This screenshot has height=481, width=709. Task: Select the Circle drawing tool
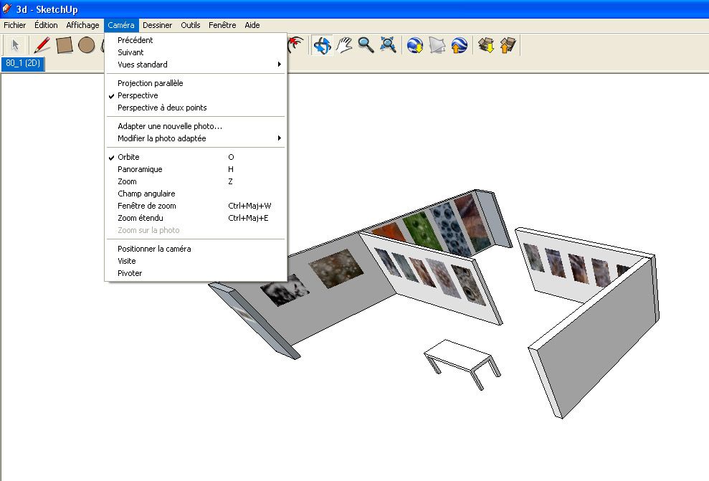point(86,45)
